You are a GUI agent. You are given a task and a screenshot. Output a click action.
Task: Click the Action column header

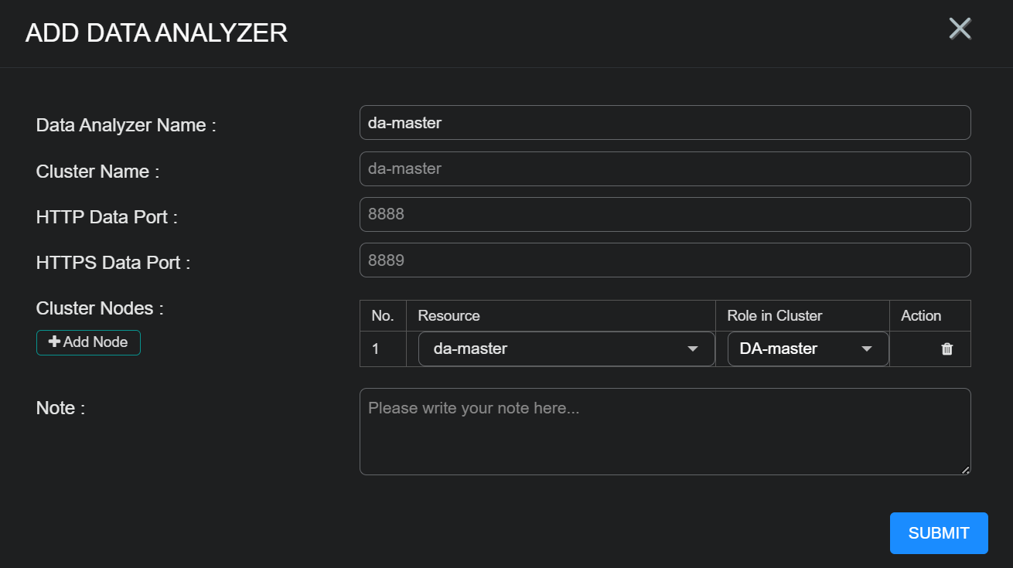point(921,315)
